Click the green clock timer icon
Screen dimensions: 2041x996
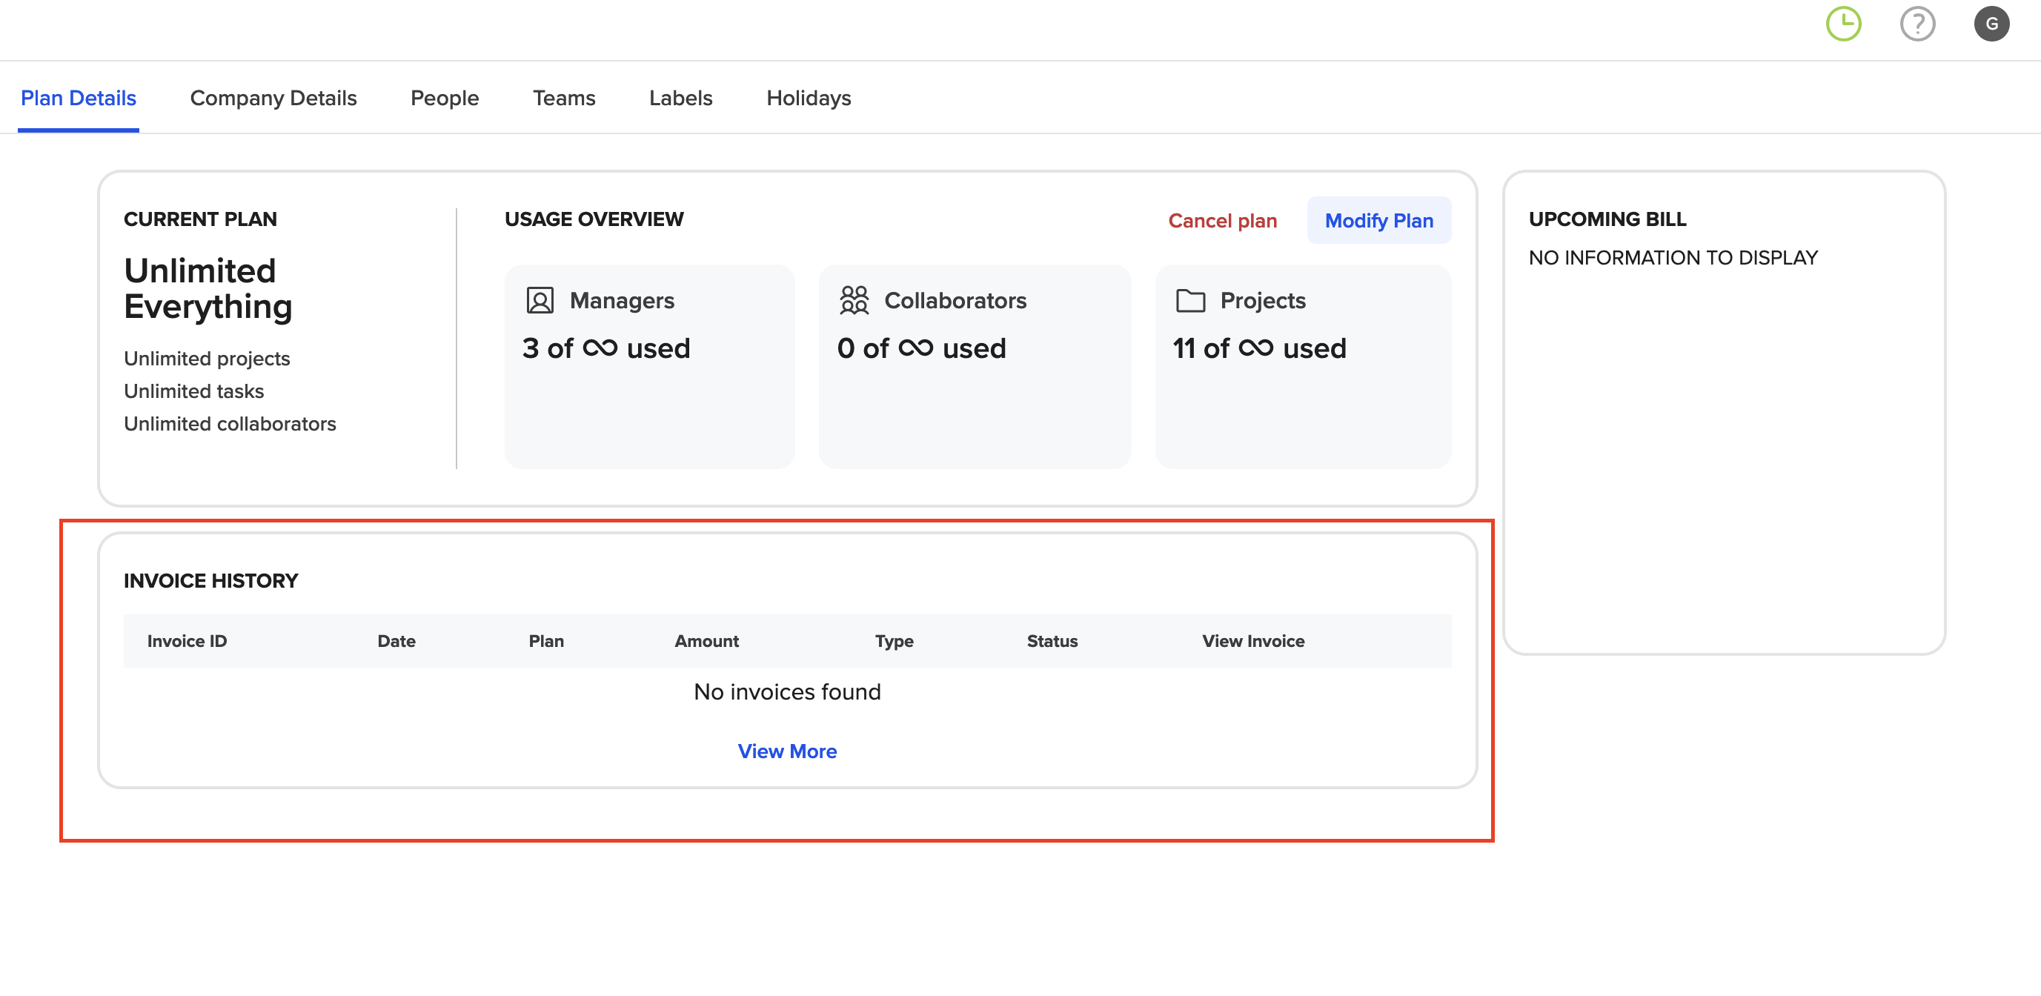tap(1843, 24)
